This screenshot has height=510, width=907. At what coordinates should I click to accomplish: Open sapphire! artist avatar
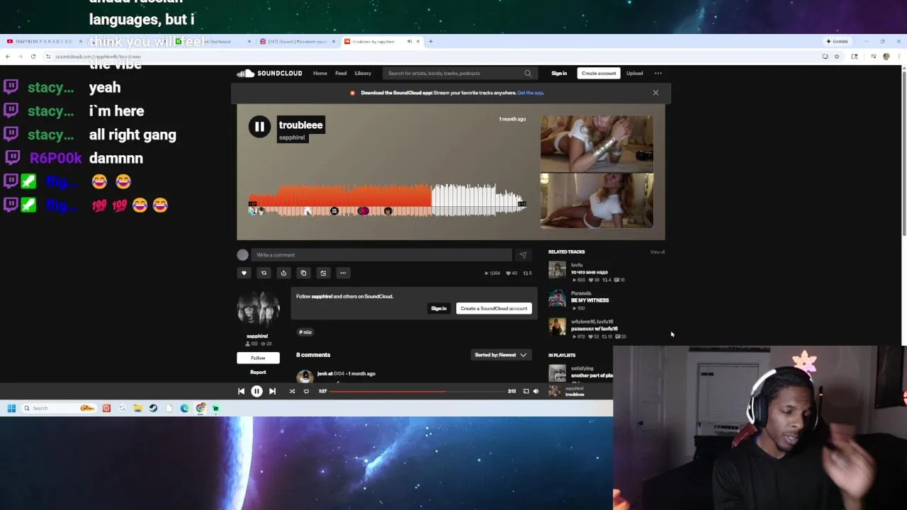coord(258,310)
